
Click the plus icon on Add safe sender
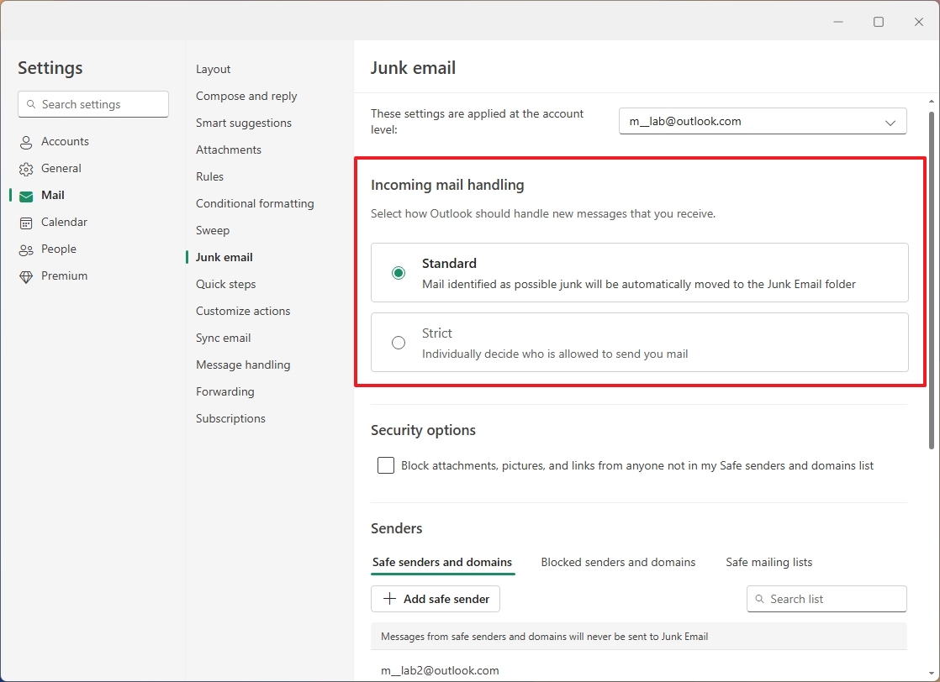coord(389,599)
